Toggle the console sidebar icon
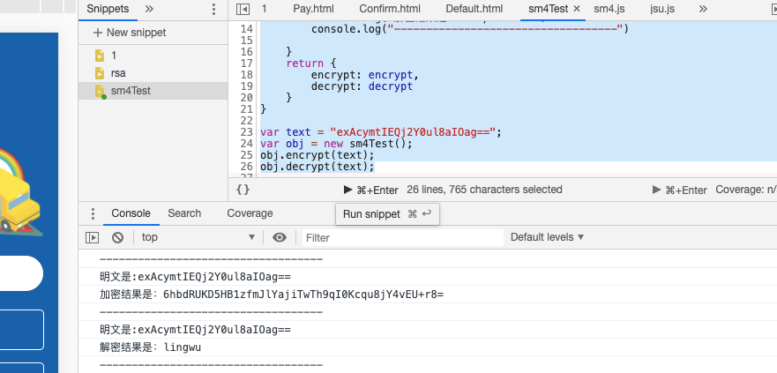777x373 pixels. click(93, 238)
